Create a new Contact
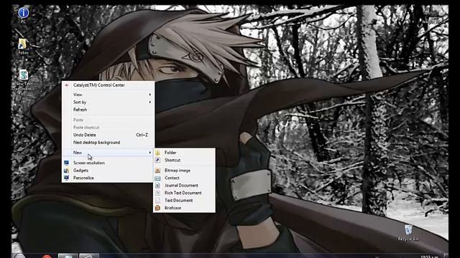 point(184,178)
